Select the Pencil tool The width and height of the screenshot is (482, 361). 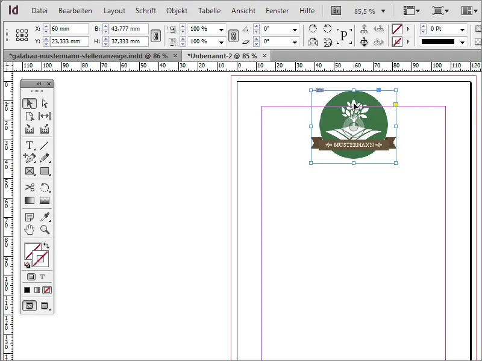tap(45, 158)
